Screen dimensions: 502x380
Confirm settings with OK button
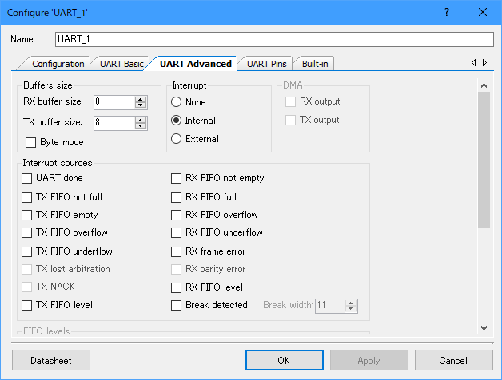pos(283,360)
